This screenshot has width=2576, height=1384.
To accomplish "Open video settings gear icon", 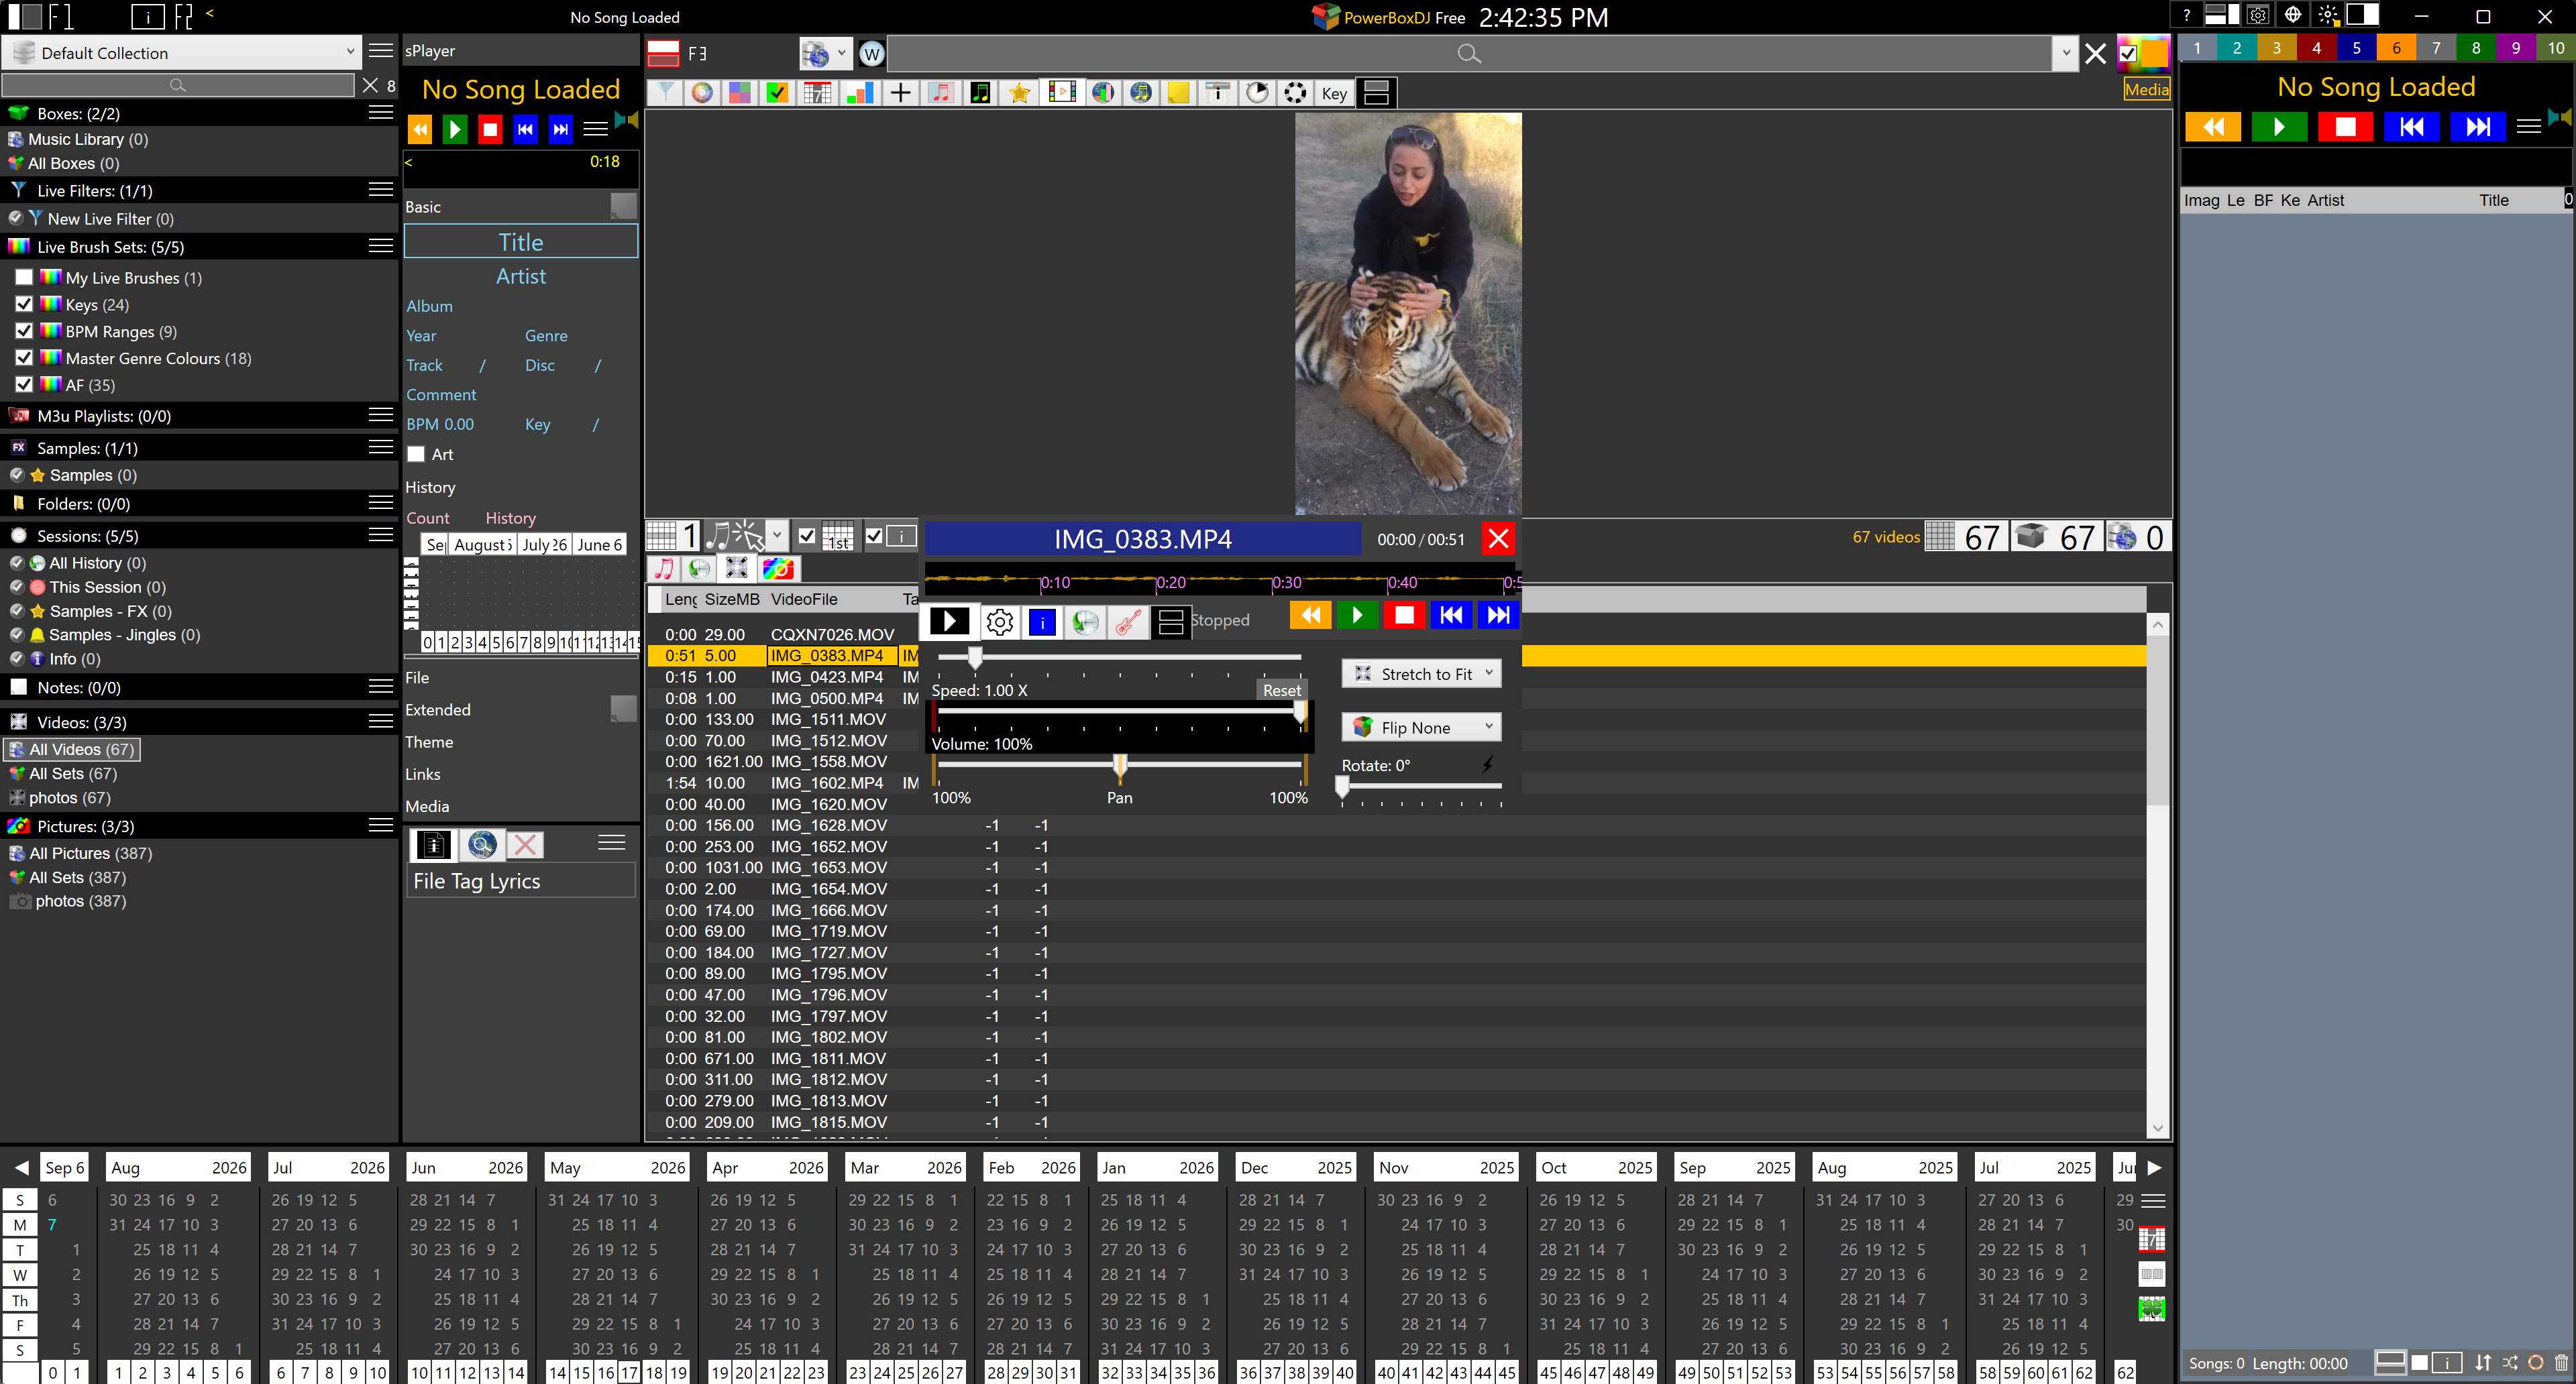I will pyautogui.click(x=999, y=622).
